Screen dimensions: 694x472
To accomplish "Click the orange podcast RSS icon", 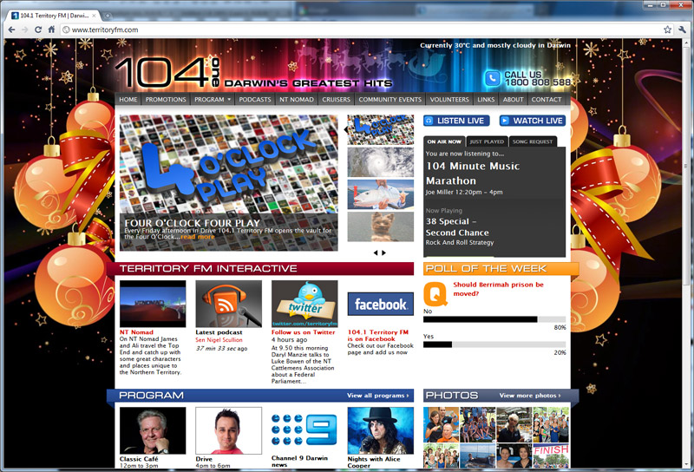I will tap(228, 304).
